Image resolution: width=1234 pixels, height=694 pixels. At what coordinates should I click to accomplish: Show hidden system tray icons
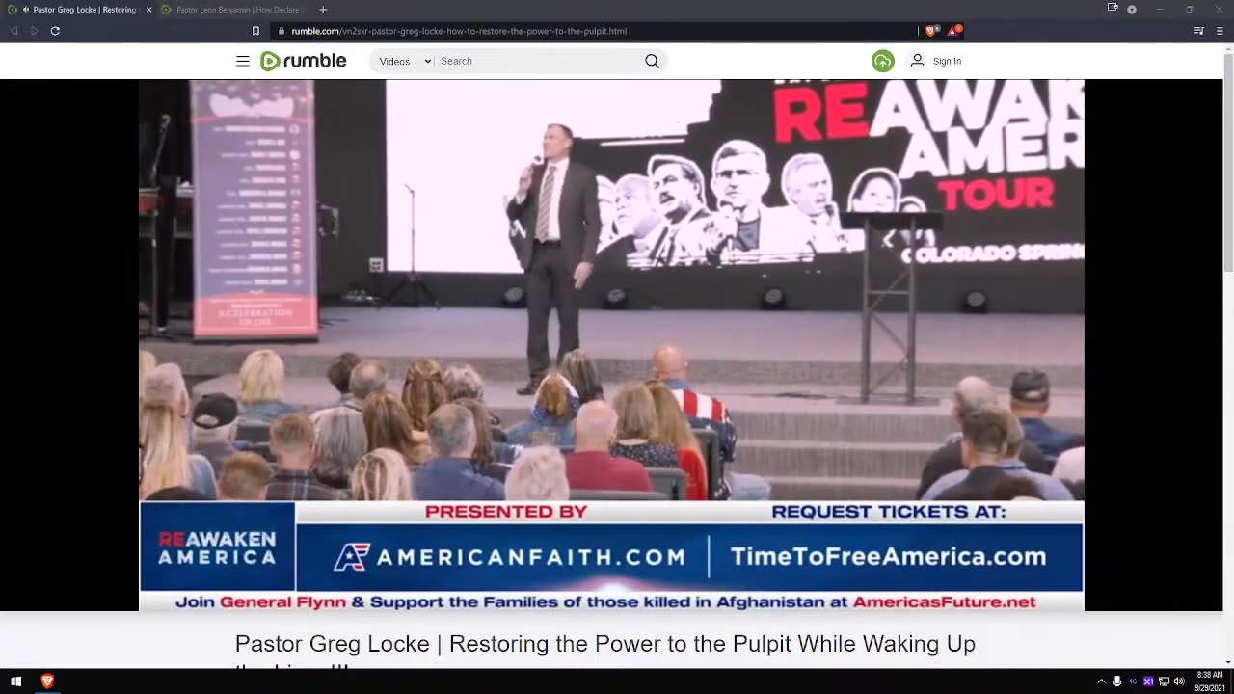point(1101,681)
